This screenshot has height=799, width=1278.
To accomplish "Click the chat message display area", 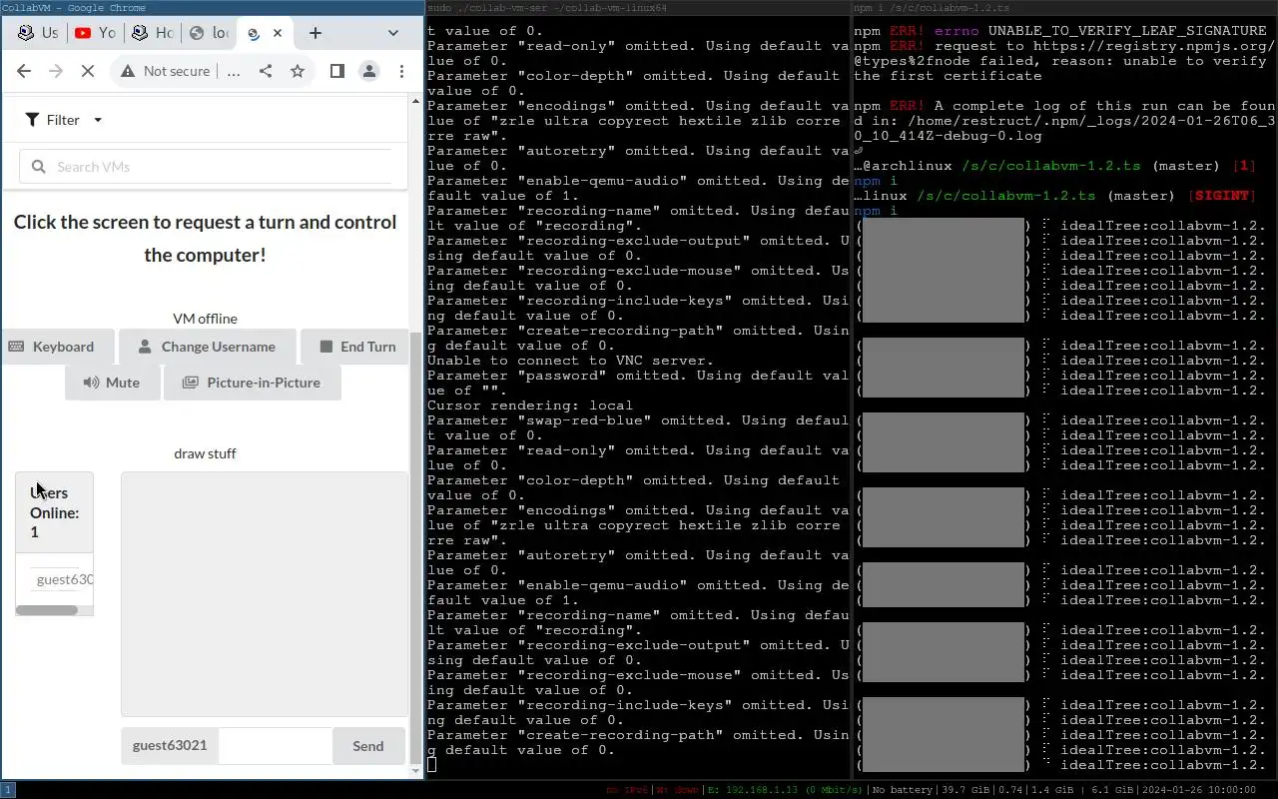I will point(265,594).
